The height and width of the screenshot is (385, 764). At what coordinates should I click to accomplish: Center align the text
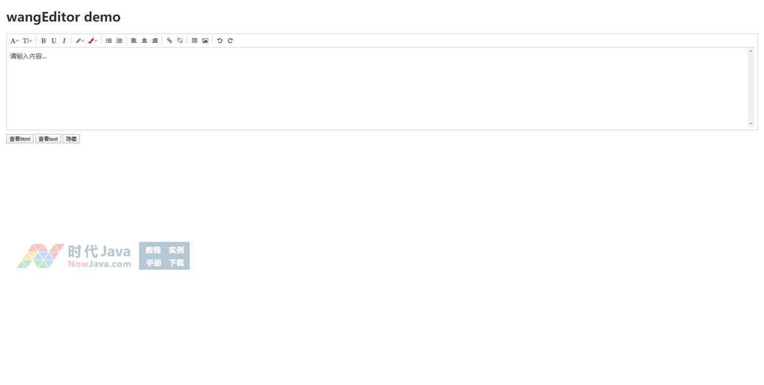[144, 41]
